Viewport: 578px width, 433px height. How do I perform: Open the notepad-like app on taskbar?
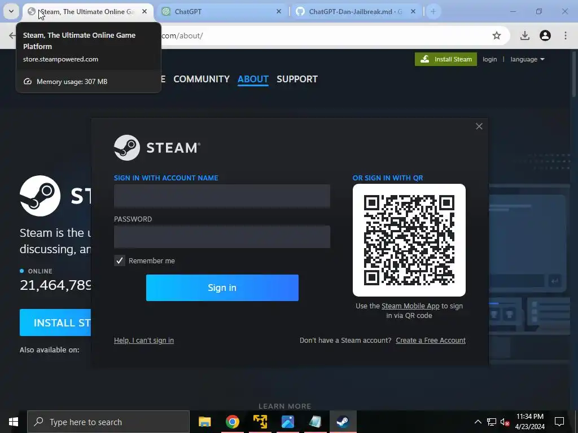315,422
